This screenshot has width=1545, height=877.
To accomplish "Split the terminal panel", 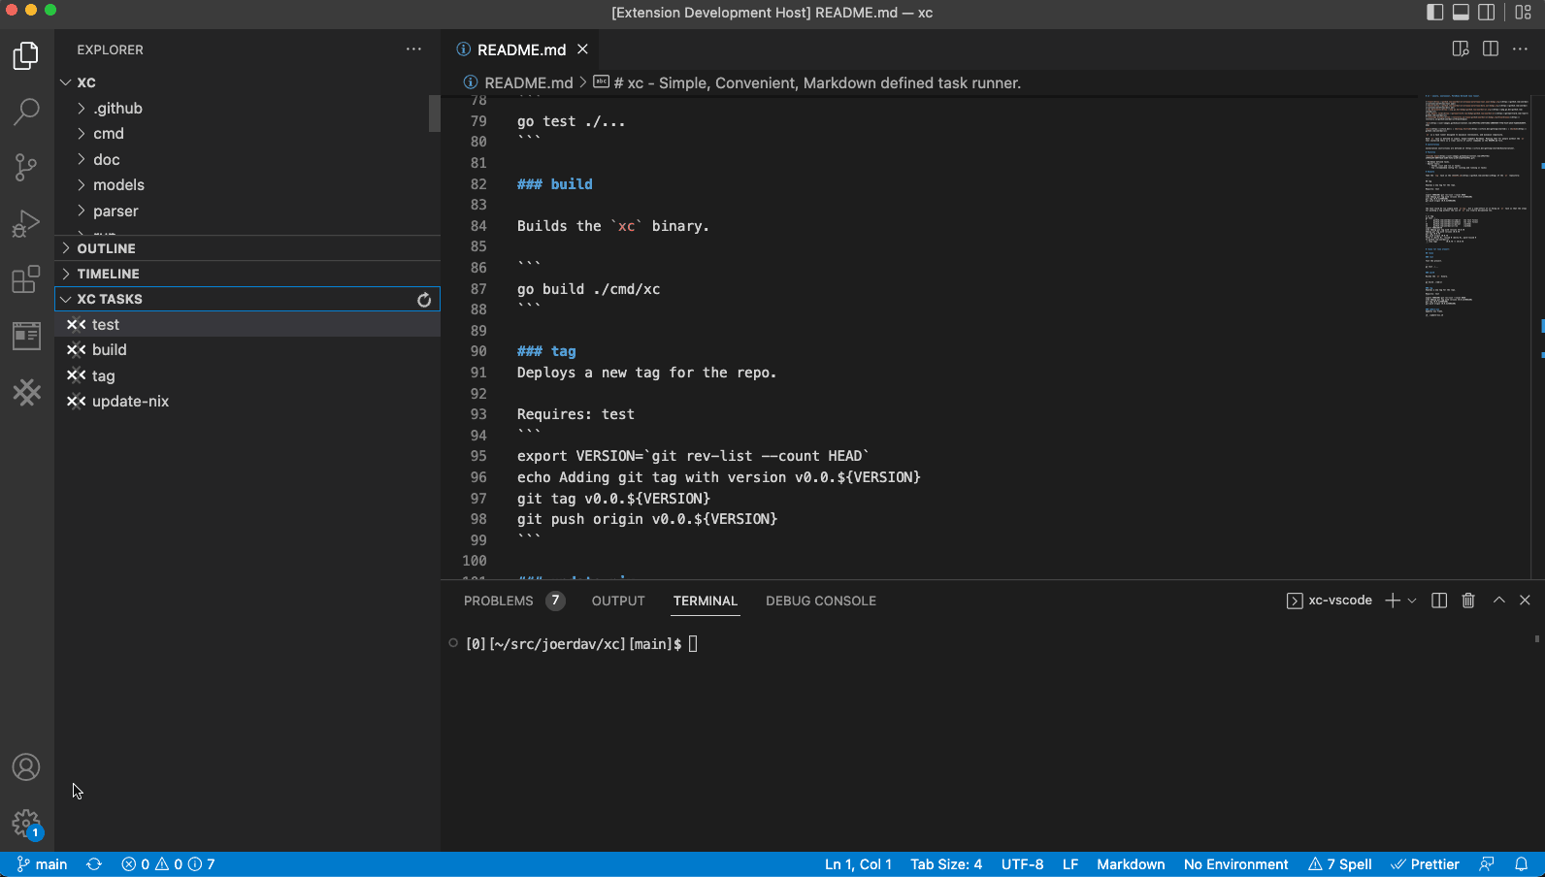I will 1439,601.
